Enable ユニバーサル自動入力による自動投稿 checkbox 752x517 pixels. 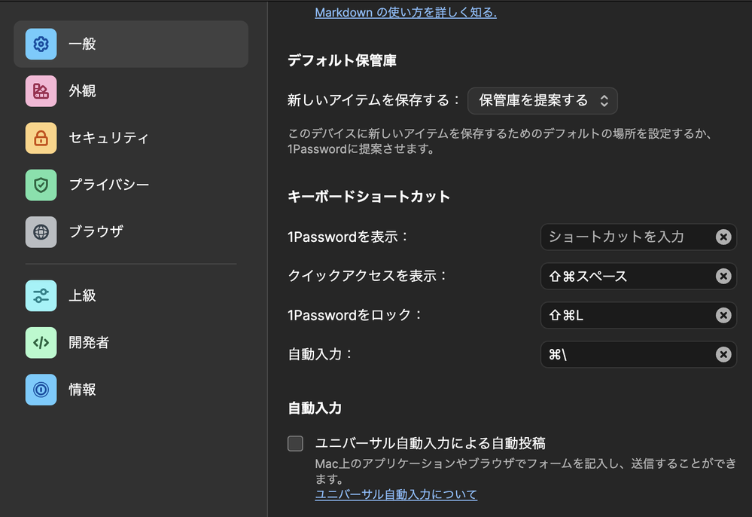pyautogui.click(x=295, y=443)
